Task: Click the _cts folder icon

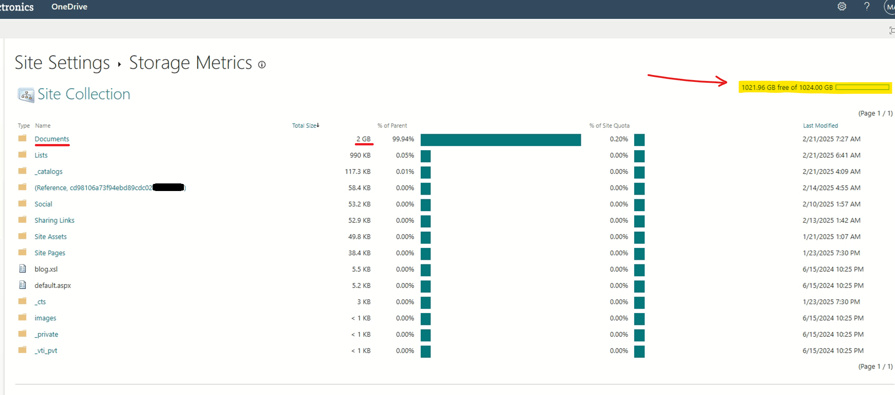Action: click(22, 301)
